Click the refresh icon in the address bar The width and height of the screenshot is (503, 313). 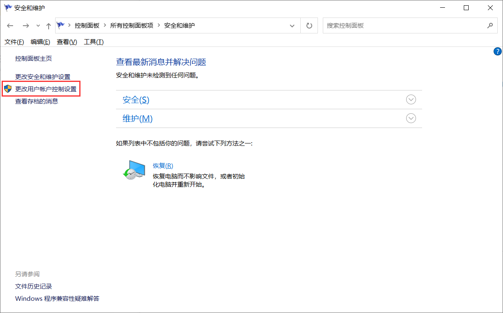coord(309,25)
